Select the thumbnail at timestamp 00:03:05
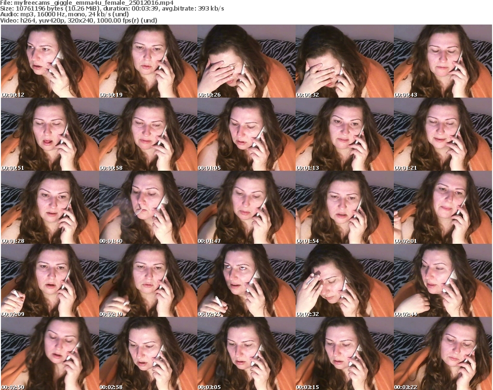Image resolution: width=493 pixels, height=390 pixels. point(246,353)
